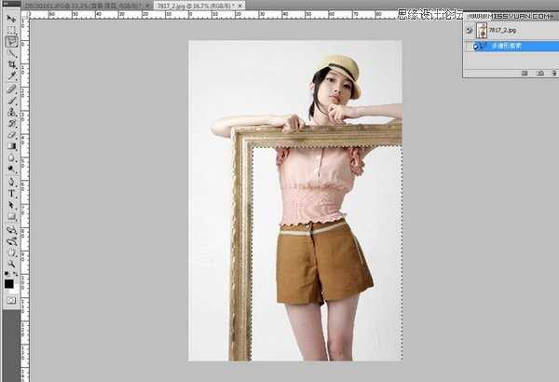
Task: Close the 7817_2.jpg document tab
Action: coord(240,6)
